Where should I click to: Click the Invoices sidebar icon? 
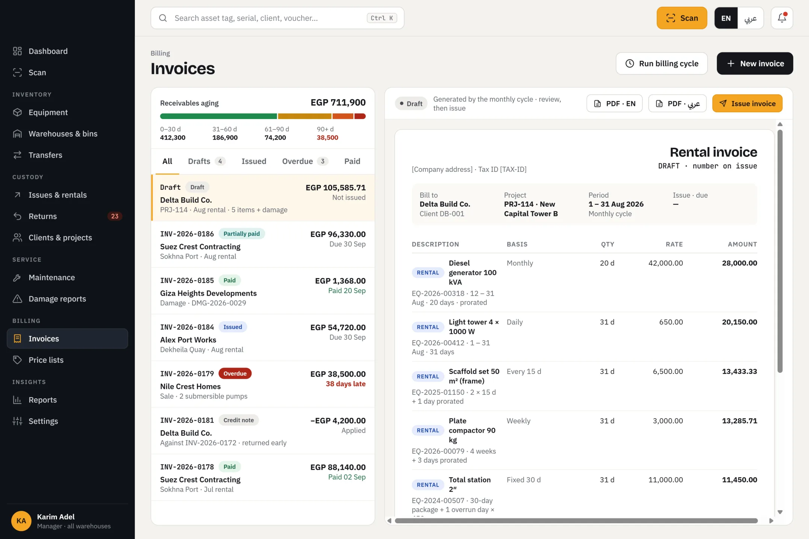pyautogui.click(x=17, y=338)
